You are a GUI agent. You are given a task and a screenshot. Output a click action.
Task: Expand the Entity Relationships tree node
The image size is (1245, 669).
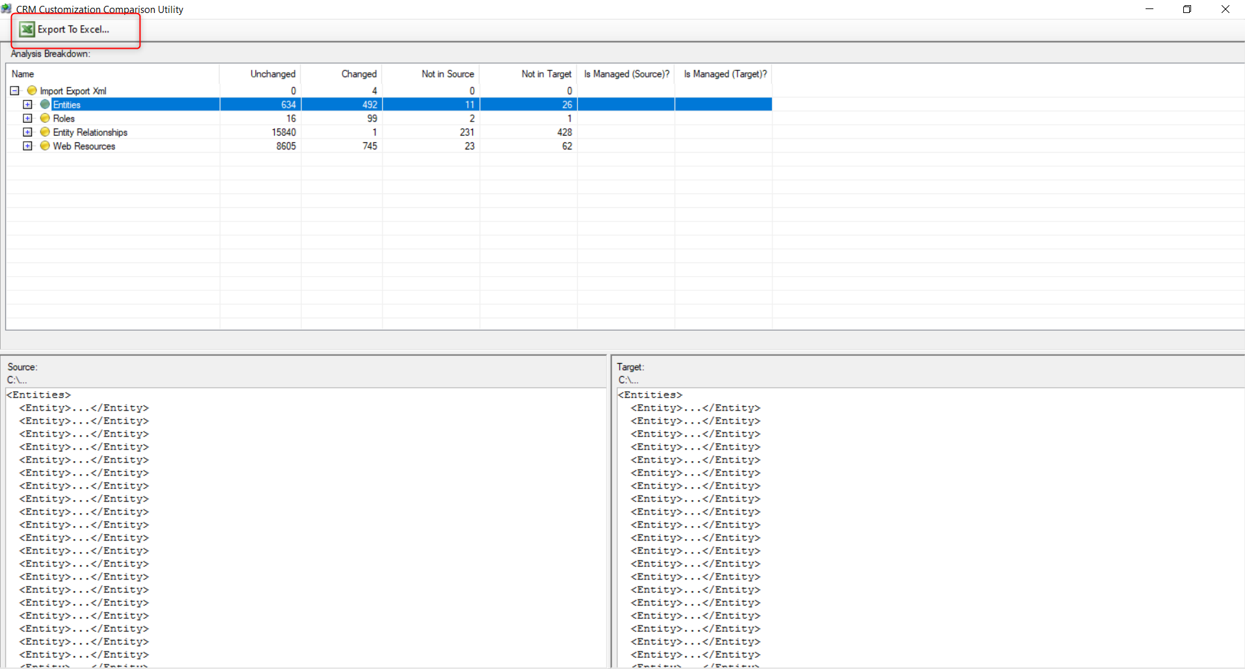coord(27,132)
